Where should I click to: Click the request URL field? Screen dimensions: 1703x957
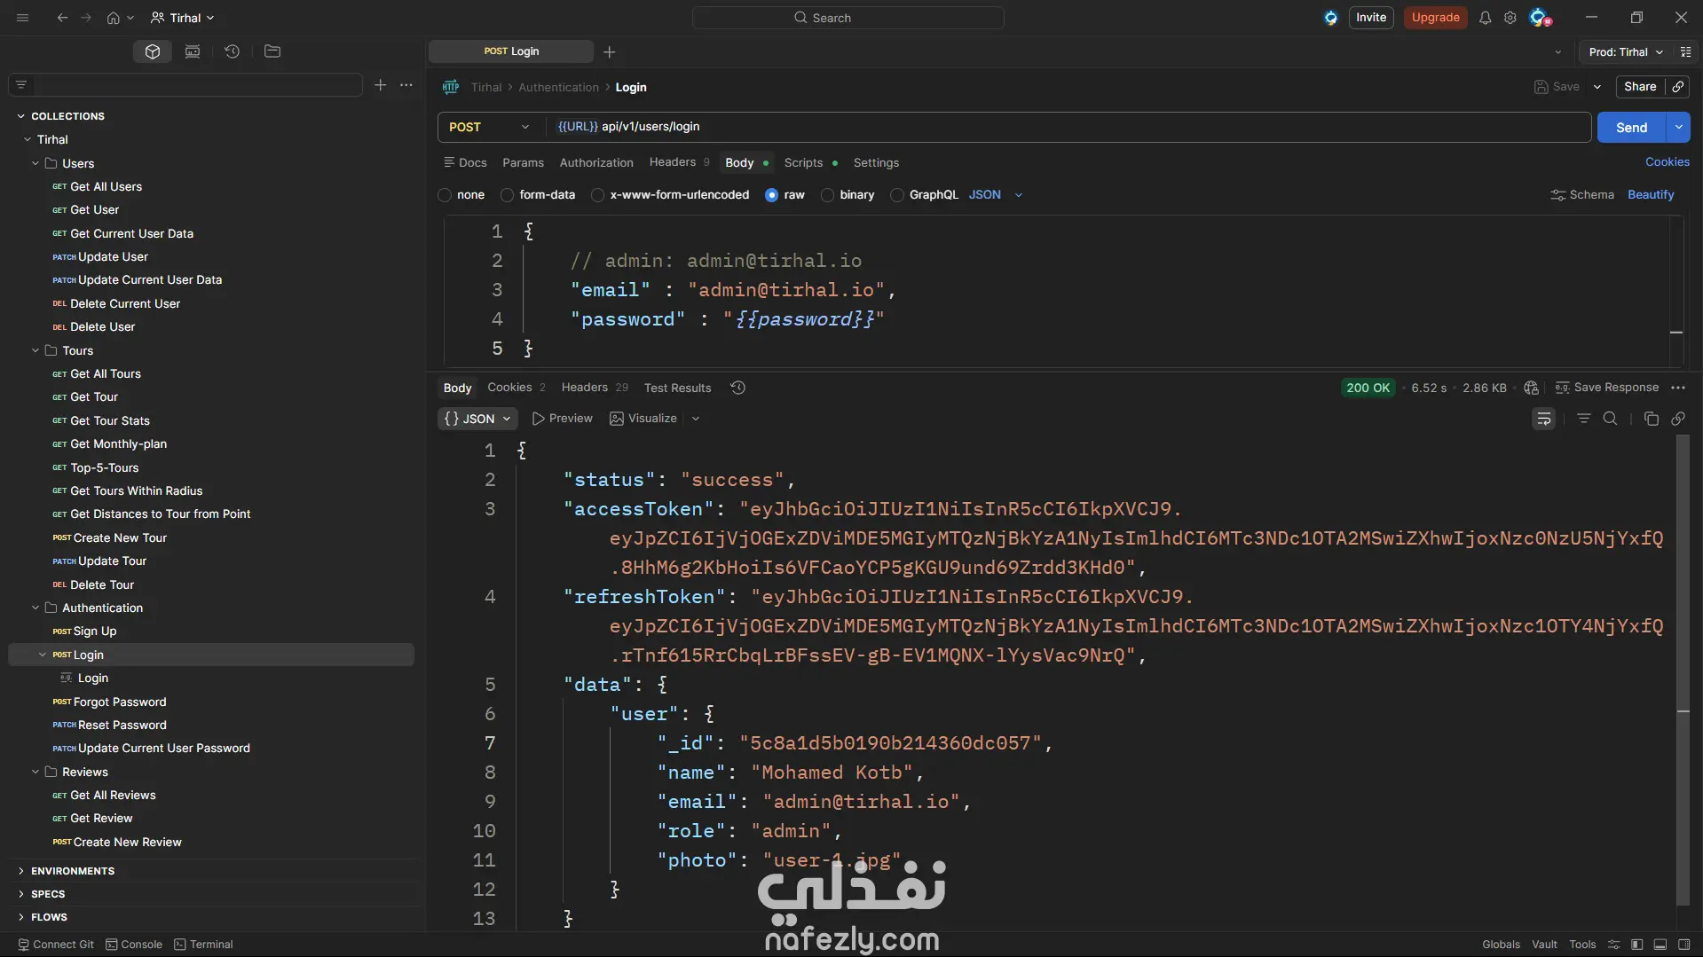[x=1068, y=127]
